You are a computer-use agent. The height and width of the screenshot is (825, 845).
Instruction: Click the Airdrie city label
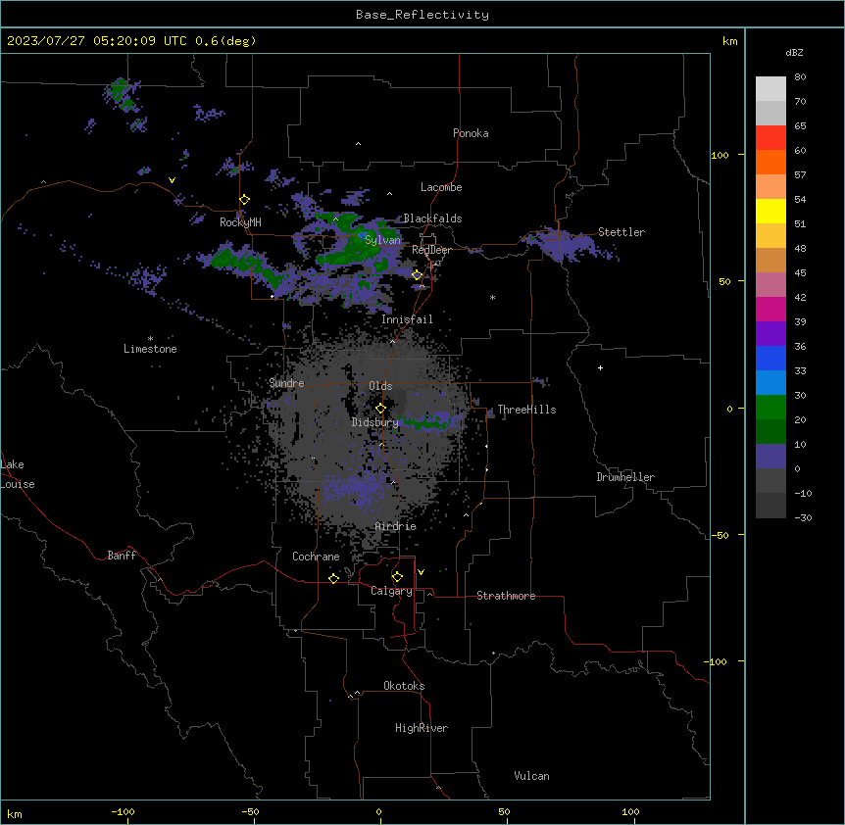coord(395,526)
